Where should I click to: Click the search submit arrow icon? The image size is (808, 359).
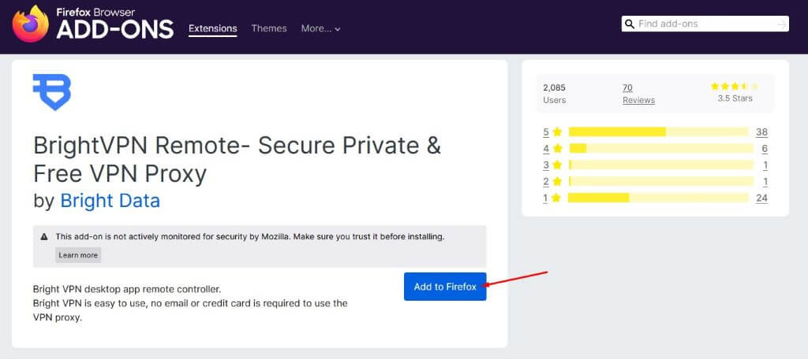coord(781,24)
